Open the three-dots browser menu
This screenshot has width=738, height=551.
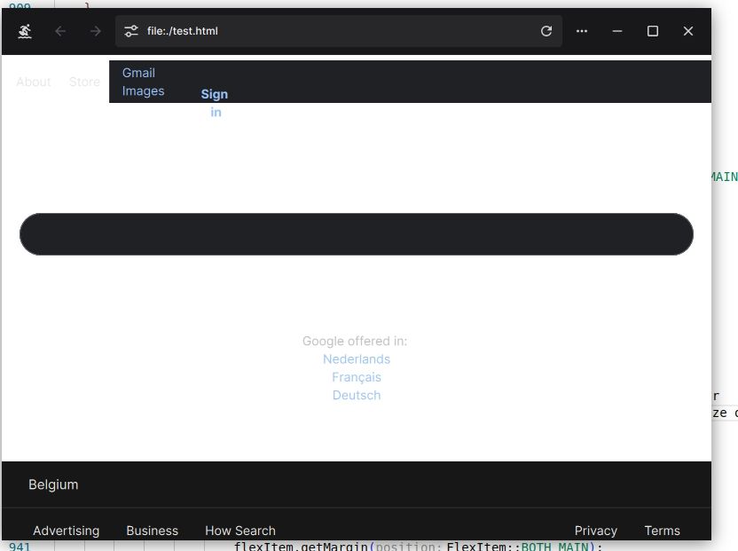tap(582, 31)
